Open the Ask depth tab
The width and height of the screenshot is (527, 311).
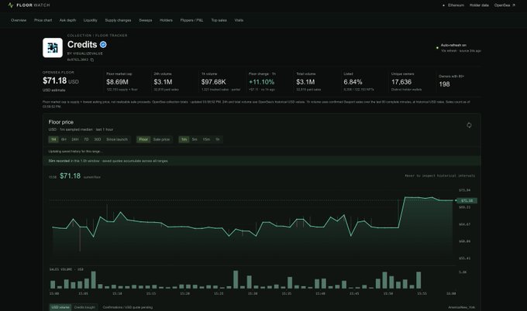(67, 20)
